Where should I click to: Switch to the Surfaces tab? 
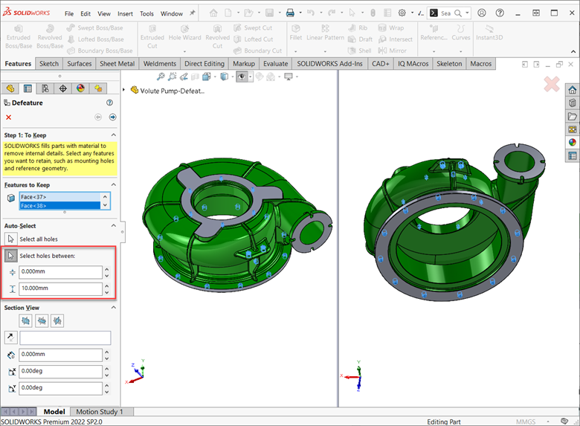tap(79, 64)
